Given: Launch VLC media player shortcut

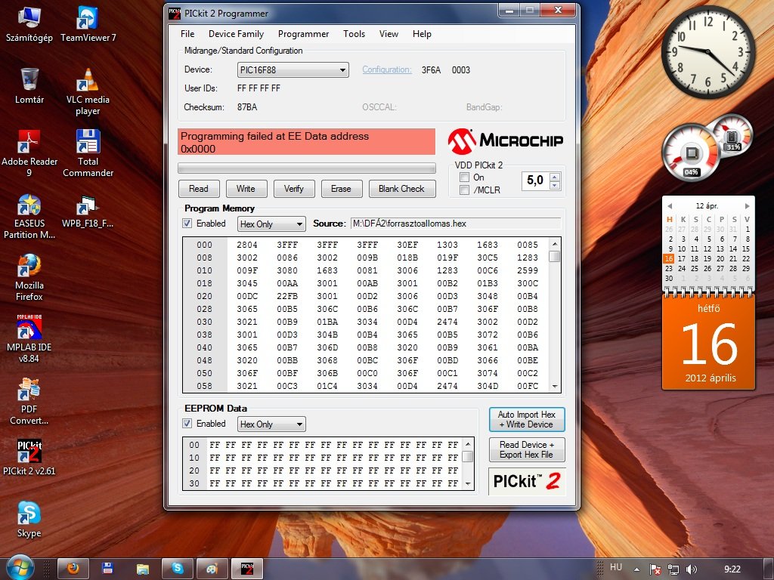Looking at the screenshot, I should 88,91.
